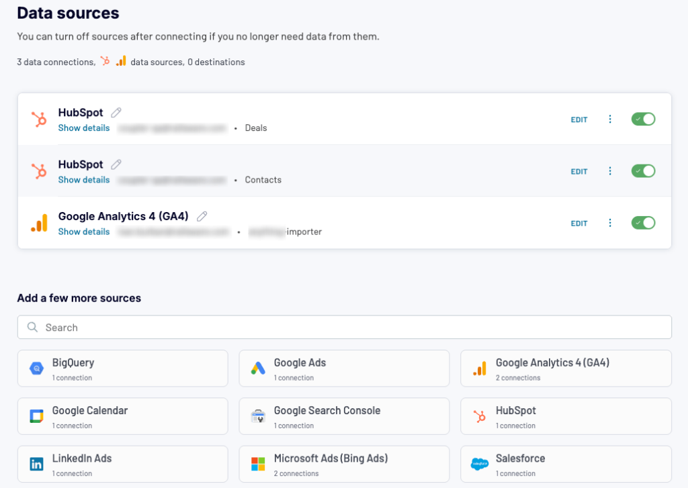Click the pencil icon beside HubSpot Deals

[x=116, y=113]
